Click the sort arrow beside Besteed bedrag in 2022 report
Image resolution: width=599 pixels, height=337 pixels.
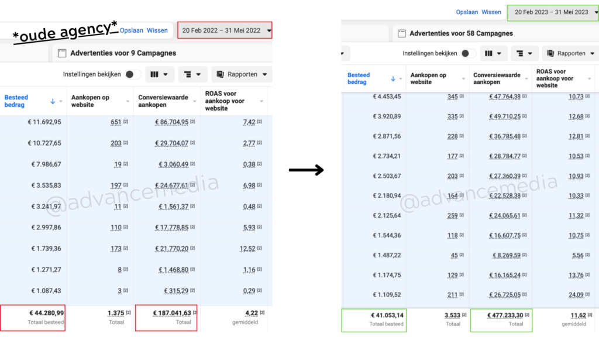point(53,101)
